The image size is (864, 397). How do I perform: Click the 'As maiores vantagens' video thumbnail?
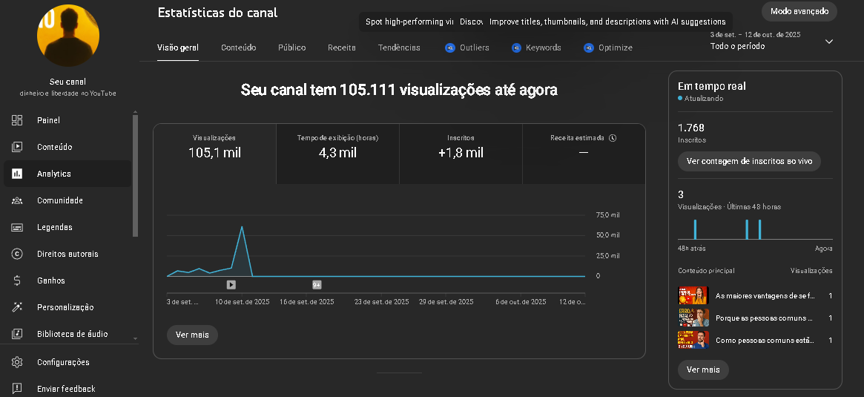[x=693, y=295]
